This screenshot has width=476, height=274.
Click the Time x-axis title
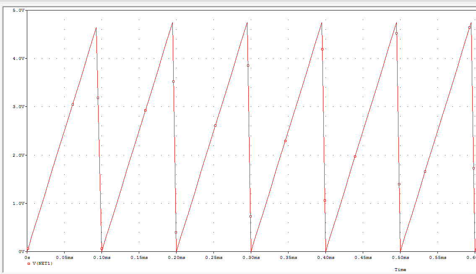point(400,270)
